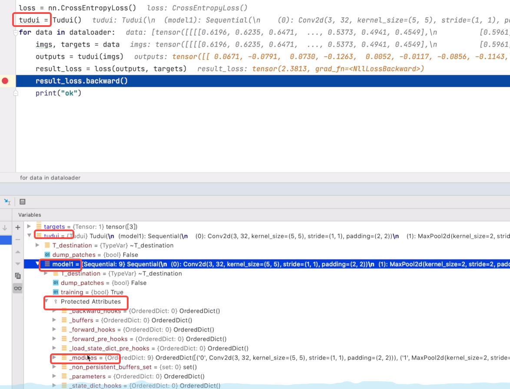Remove watch with the minus icon
This screenshot has height=389, width=510.
click(x=18, y=239)
